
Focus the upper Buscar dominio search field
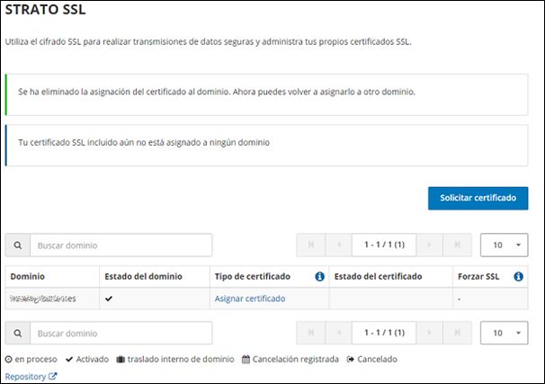click(121, 246)
